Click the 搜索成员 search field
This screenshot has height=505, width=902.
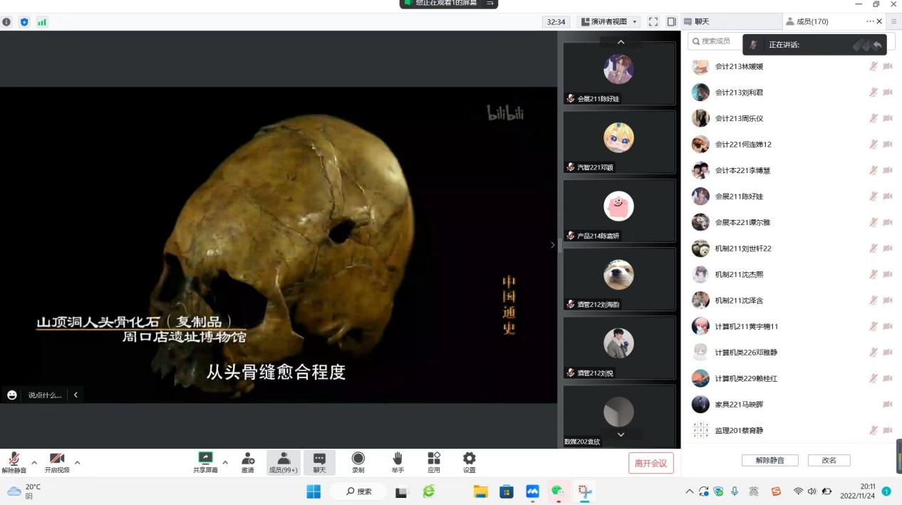point(716,41)
